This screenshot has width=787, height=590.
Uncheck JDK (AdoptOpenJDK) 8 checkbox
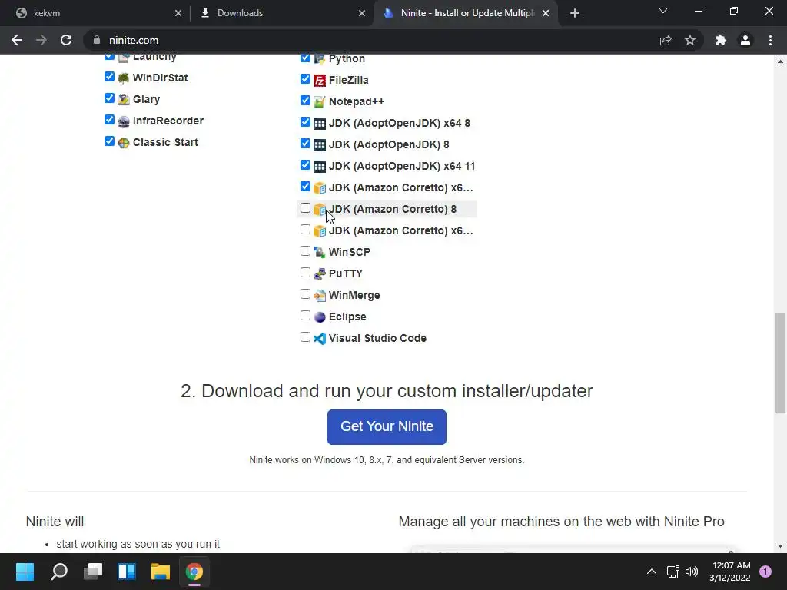[305, 144]
